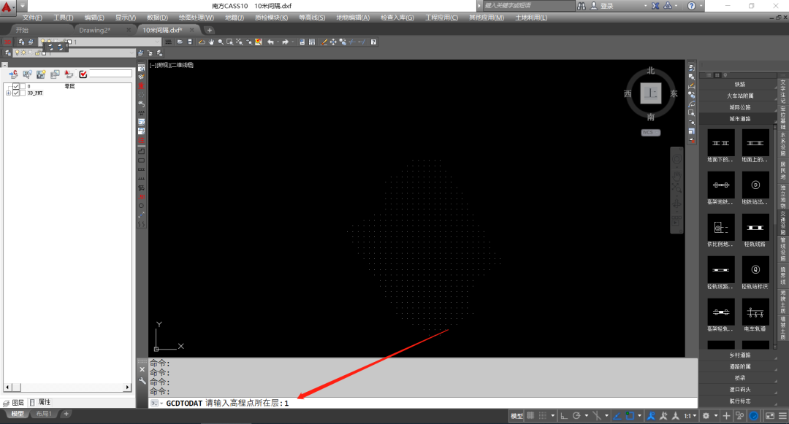Open the 工程应用(C) menu

pyautogui.click(x=441, y=18)
